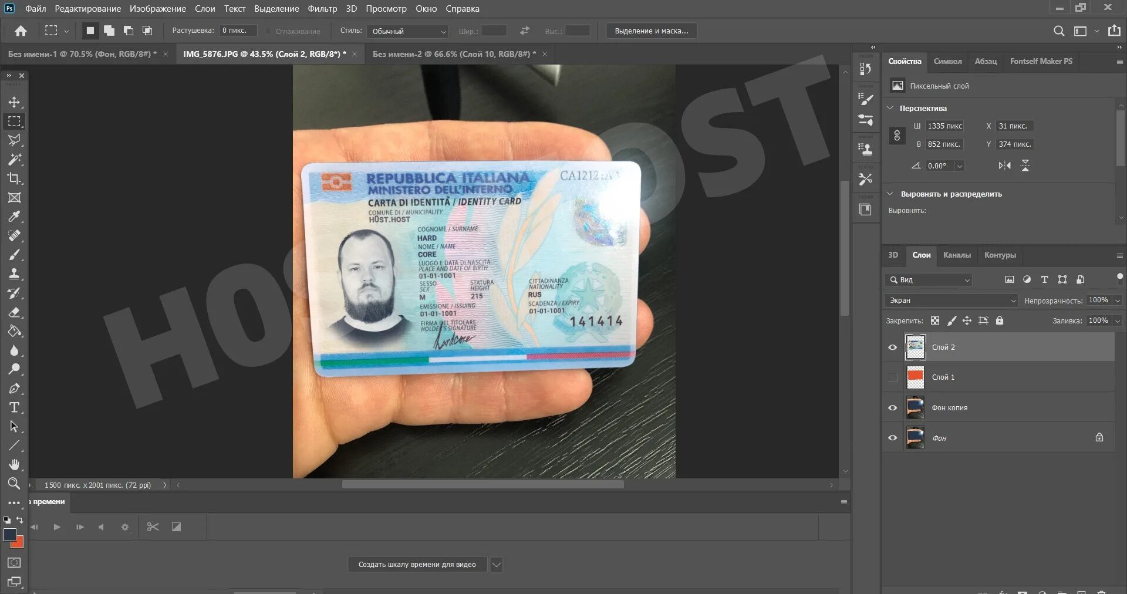1127x594 pixels.
Task: Click Слой 1 red layer thumbnail
Action: 915,377
